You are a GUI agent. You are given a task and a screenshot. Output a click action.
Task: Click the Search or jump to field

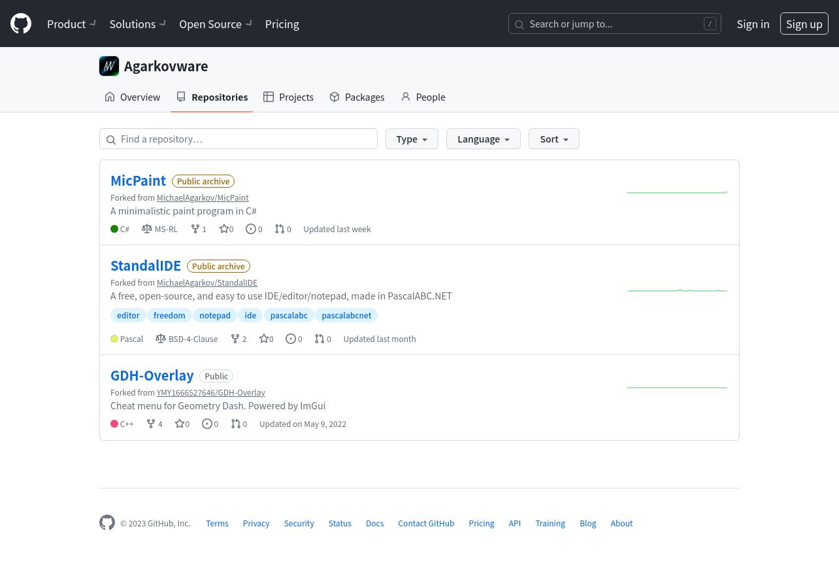pyautogui.click(x=615, y=24)
